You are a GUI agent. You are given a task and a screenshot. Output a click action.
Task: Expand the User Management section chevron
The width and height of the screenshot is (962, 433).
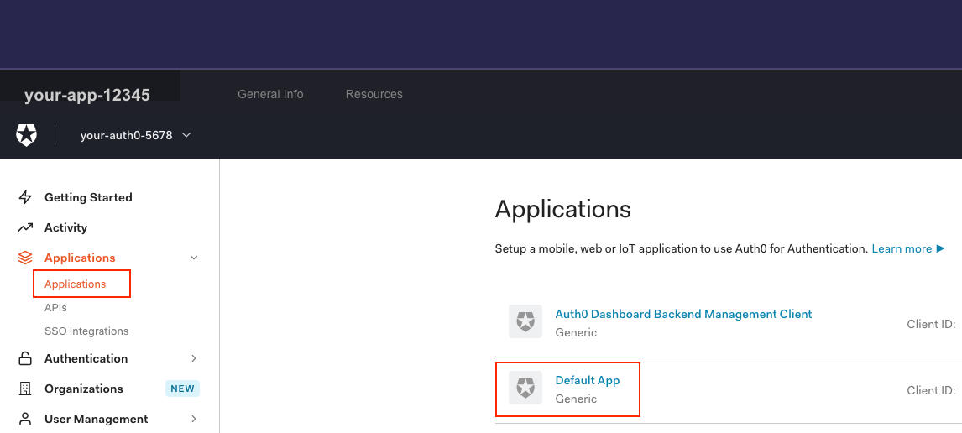point(194,419)
